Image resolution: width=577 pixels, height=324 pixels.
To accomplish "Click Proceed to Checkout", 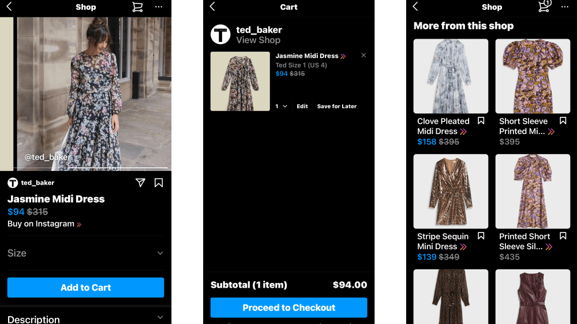I will (288, 307).
